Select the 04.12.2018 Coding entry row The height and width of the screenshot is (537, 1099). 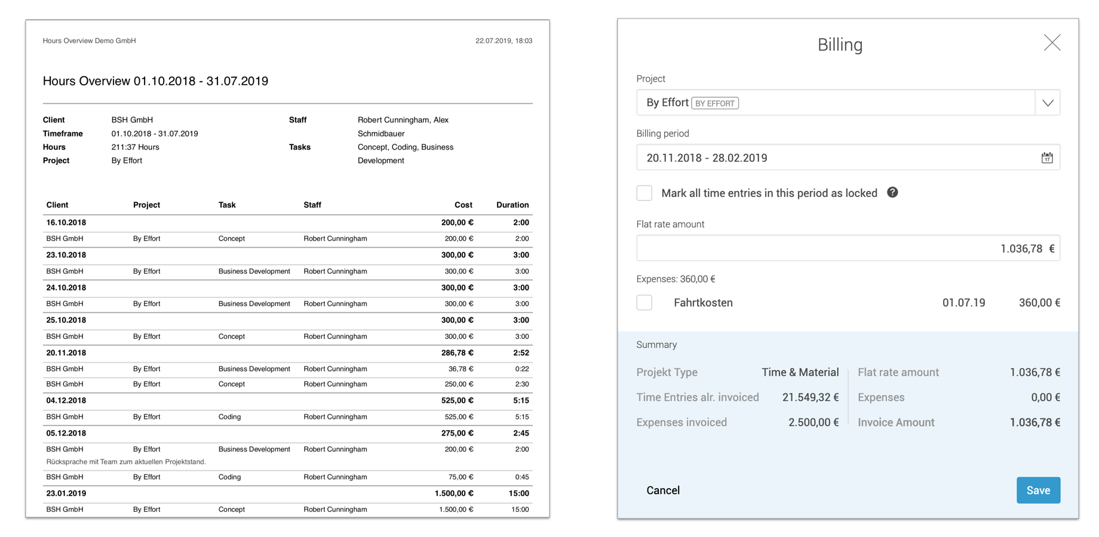[x=287, y=417]
